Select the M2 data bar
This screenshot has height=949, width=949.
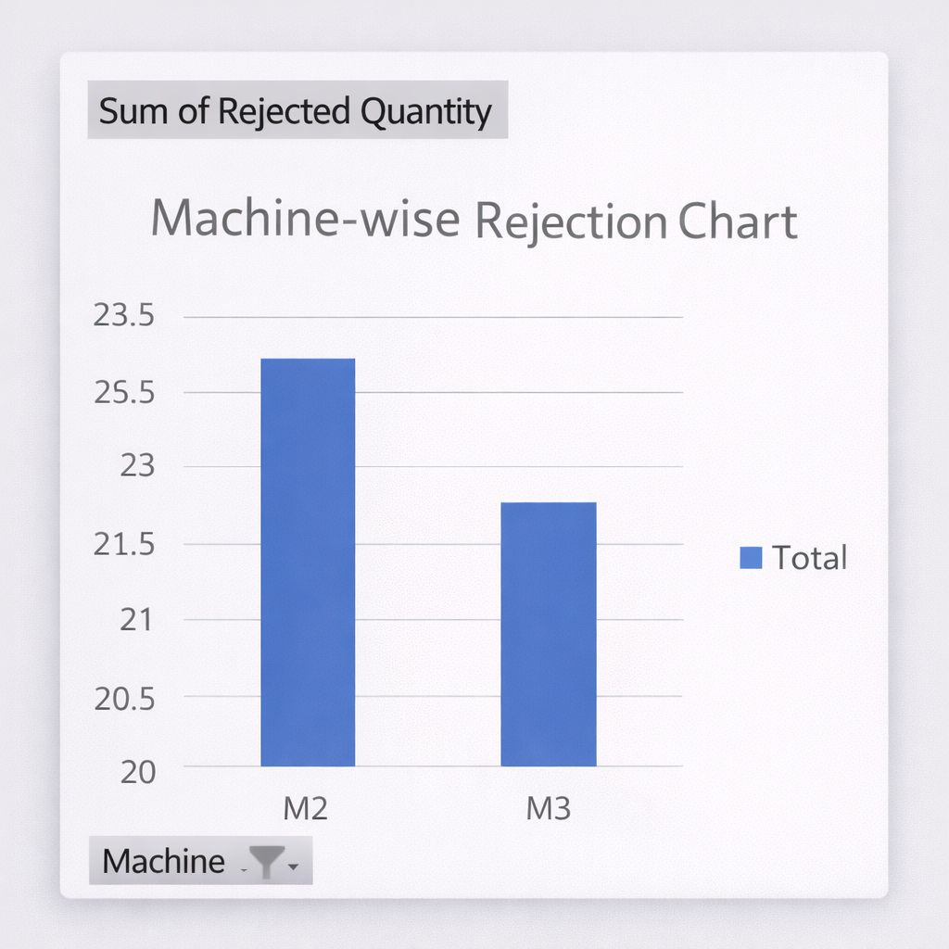click(x=308, y=562)
